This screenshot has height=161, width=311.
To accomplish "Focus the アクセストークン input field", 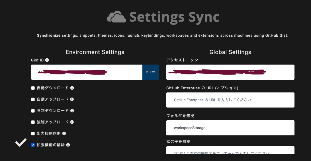I will (230, 72).
